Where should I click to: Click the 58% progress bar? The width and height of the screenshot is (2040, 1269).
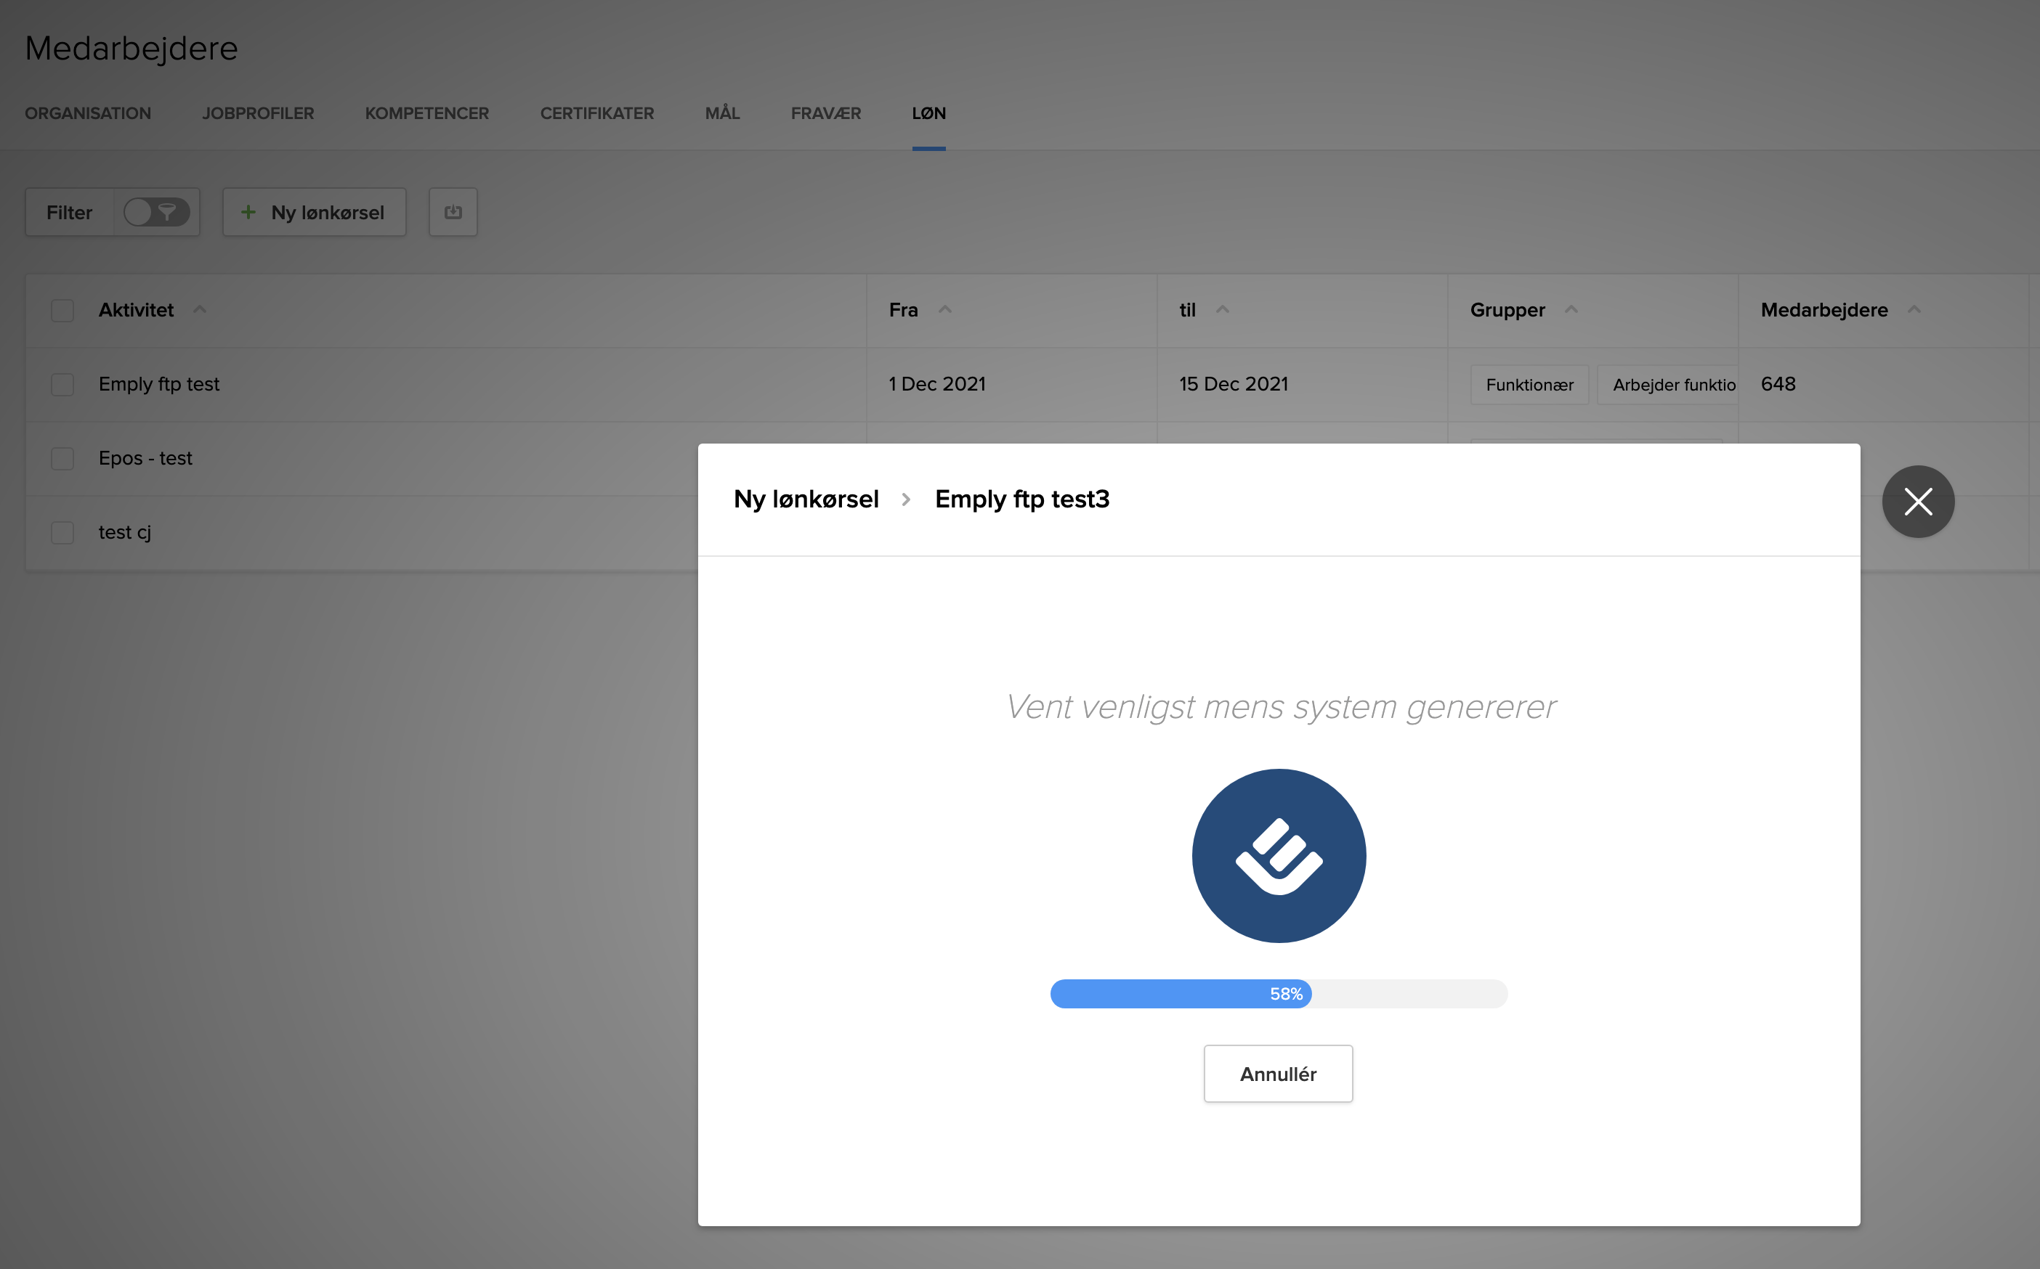[1278, 994]
